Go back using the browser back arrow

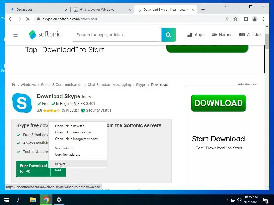pos(11,19)
